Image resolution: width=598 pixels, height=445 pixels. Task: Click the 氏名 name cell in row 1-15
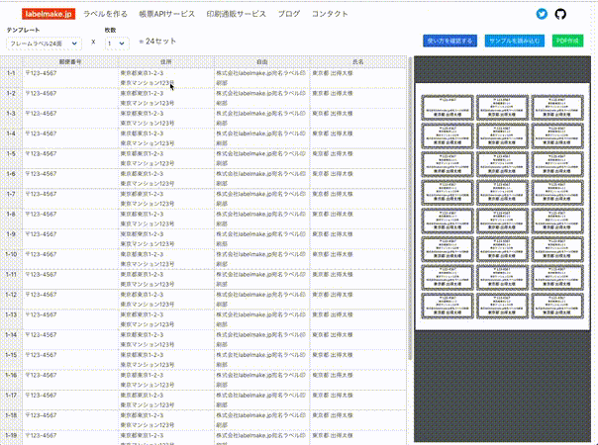(358, 360)
